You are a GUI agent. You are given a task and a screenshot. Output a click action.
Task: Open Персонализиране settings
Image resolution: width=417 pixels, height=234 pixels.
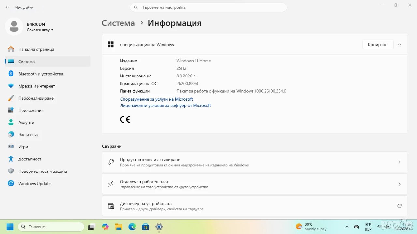point(48,98)
